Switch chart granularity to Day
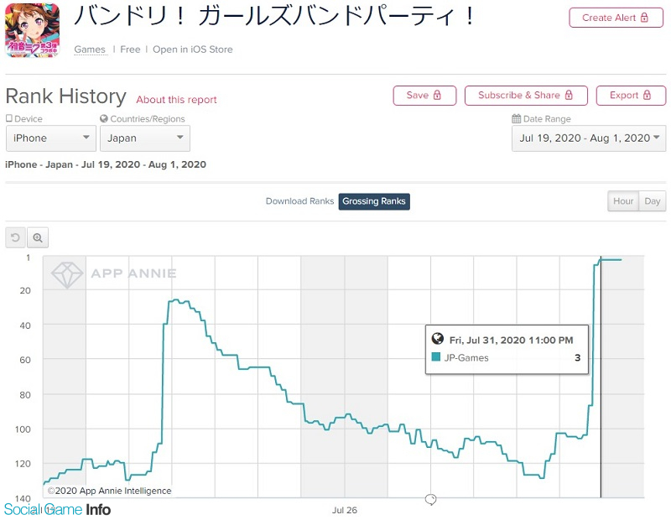 coord(652,201)
